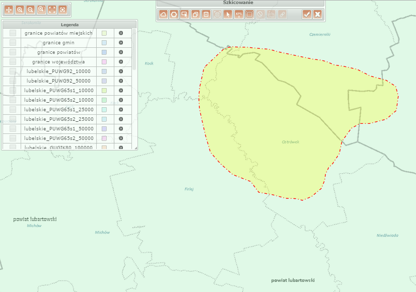This screenshot has height=292, width=416.
Task: Cancel sketch with the X button
Action: (x=318, y=14)
